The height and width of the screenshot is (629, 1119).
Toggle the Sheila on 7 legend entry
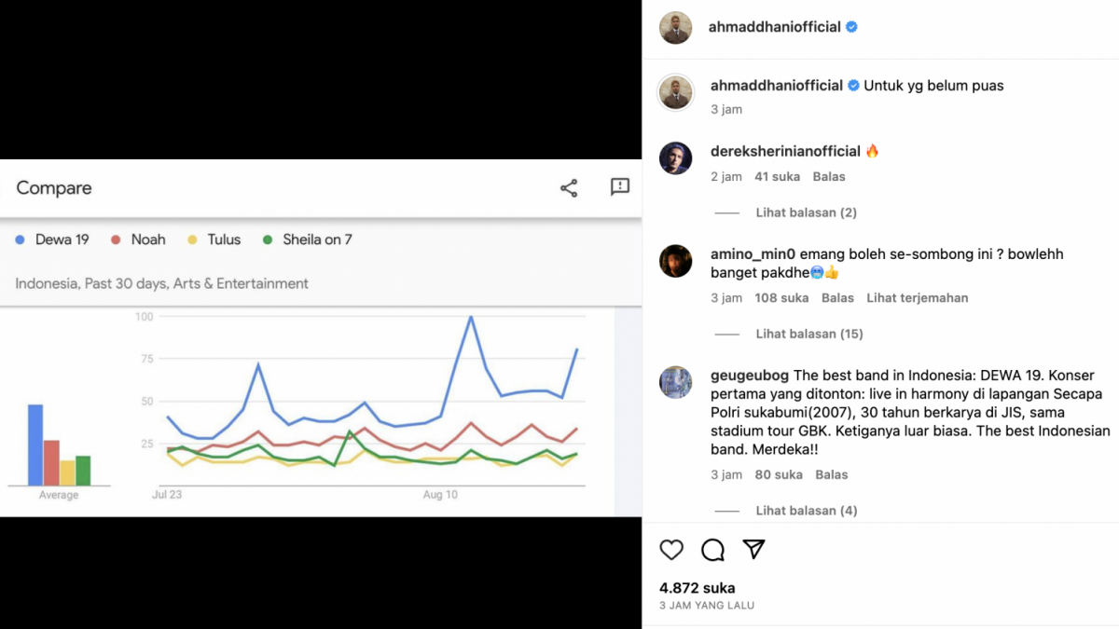[307, 239]
